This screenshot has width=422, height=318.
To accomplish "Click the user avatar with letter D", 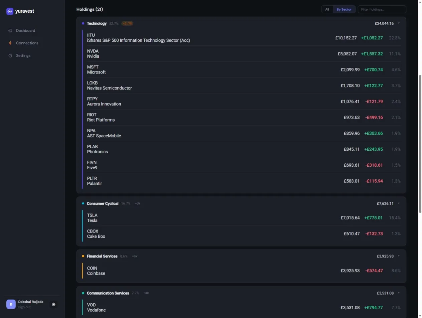I will (x=11, y=304).
